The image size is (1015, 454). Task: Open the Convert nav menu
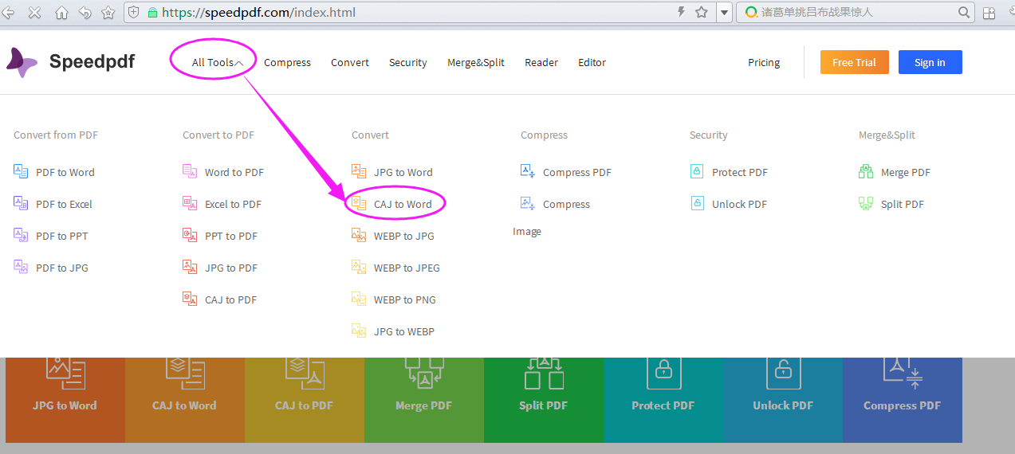[350, 62]
